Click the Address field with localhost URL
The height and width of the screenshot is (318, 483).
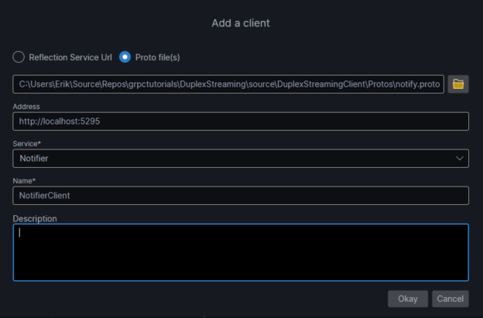click(241, 121)
